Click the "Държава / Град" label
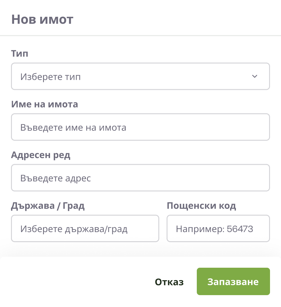The image size is (281, 307). (48, 206)
